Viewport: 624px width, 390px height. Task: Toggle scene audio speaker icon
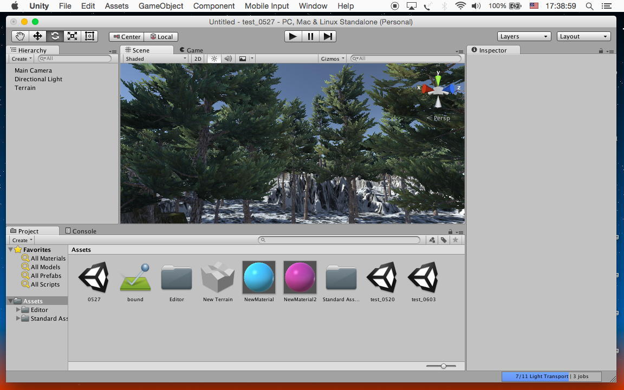tap(228, 58)
